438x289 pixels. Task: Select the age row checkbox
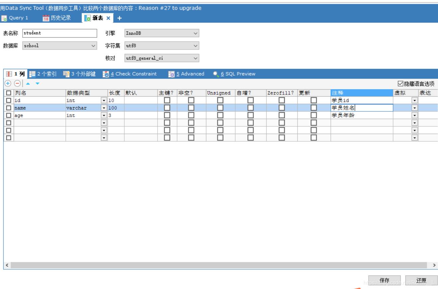point(9,115)
